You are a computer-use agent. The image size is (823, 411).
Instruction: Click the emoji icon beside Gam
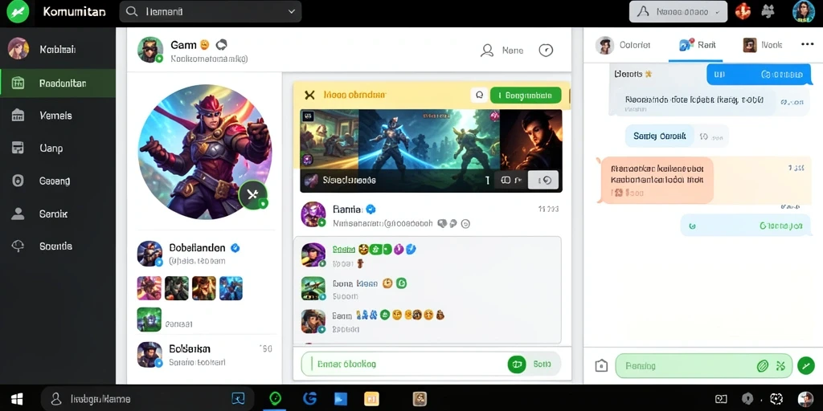click(205, 45)
